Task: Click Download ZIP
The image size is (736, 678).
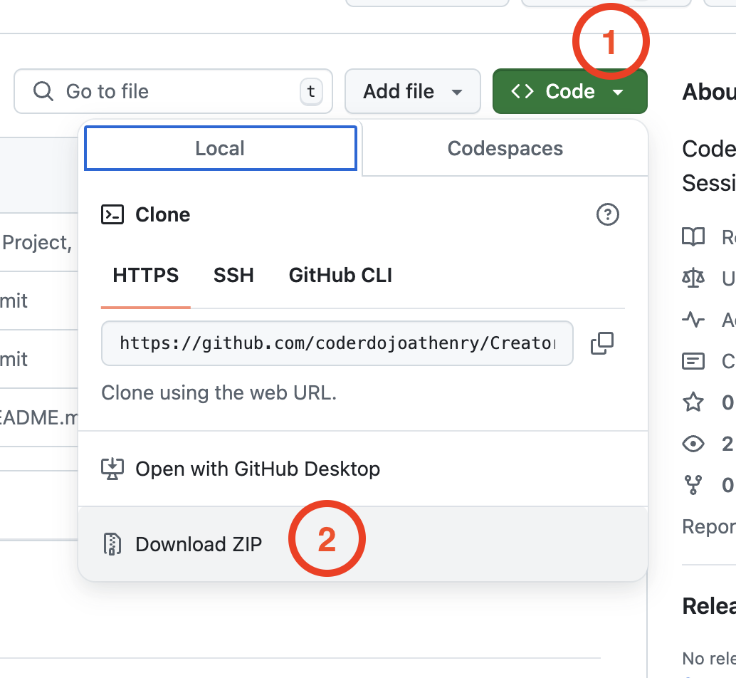Action: (199, 544)
